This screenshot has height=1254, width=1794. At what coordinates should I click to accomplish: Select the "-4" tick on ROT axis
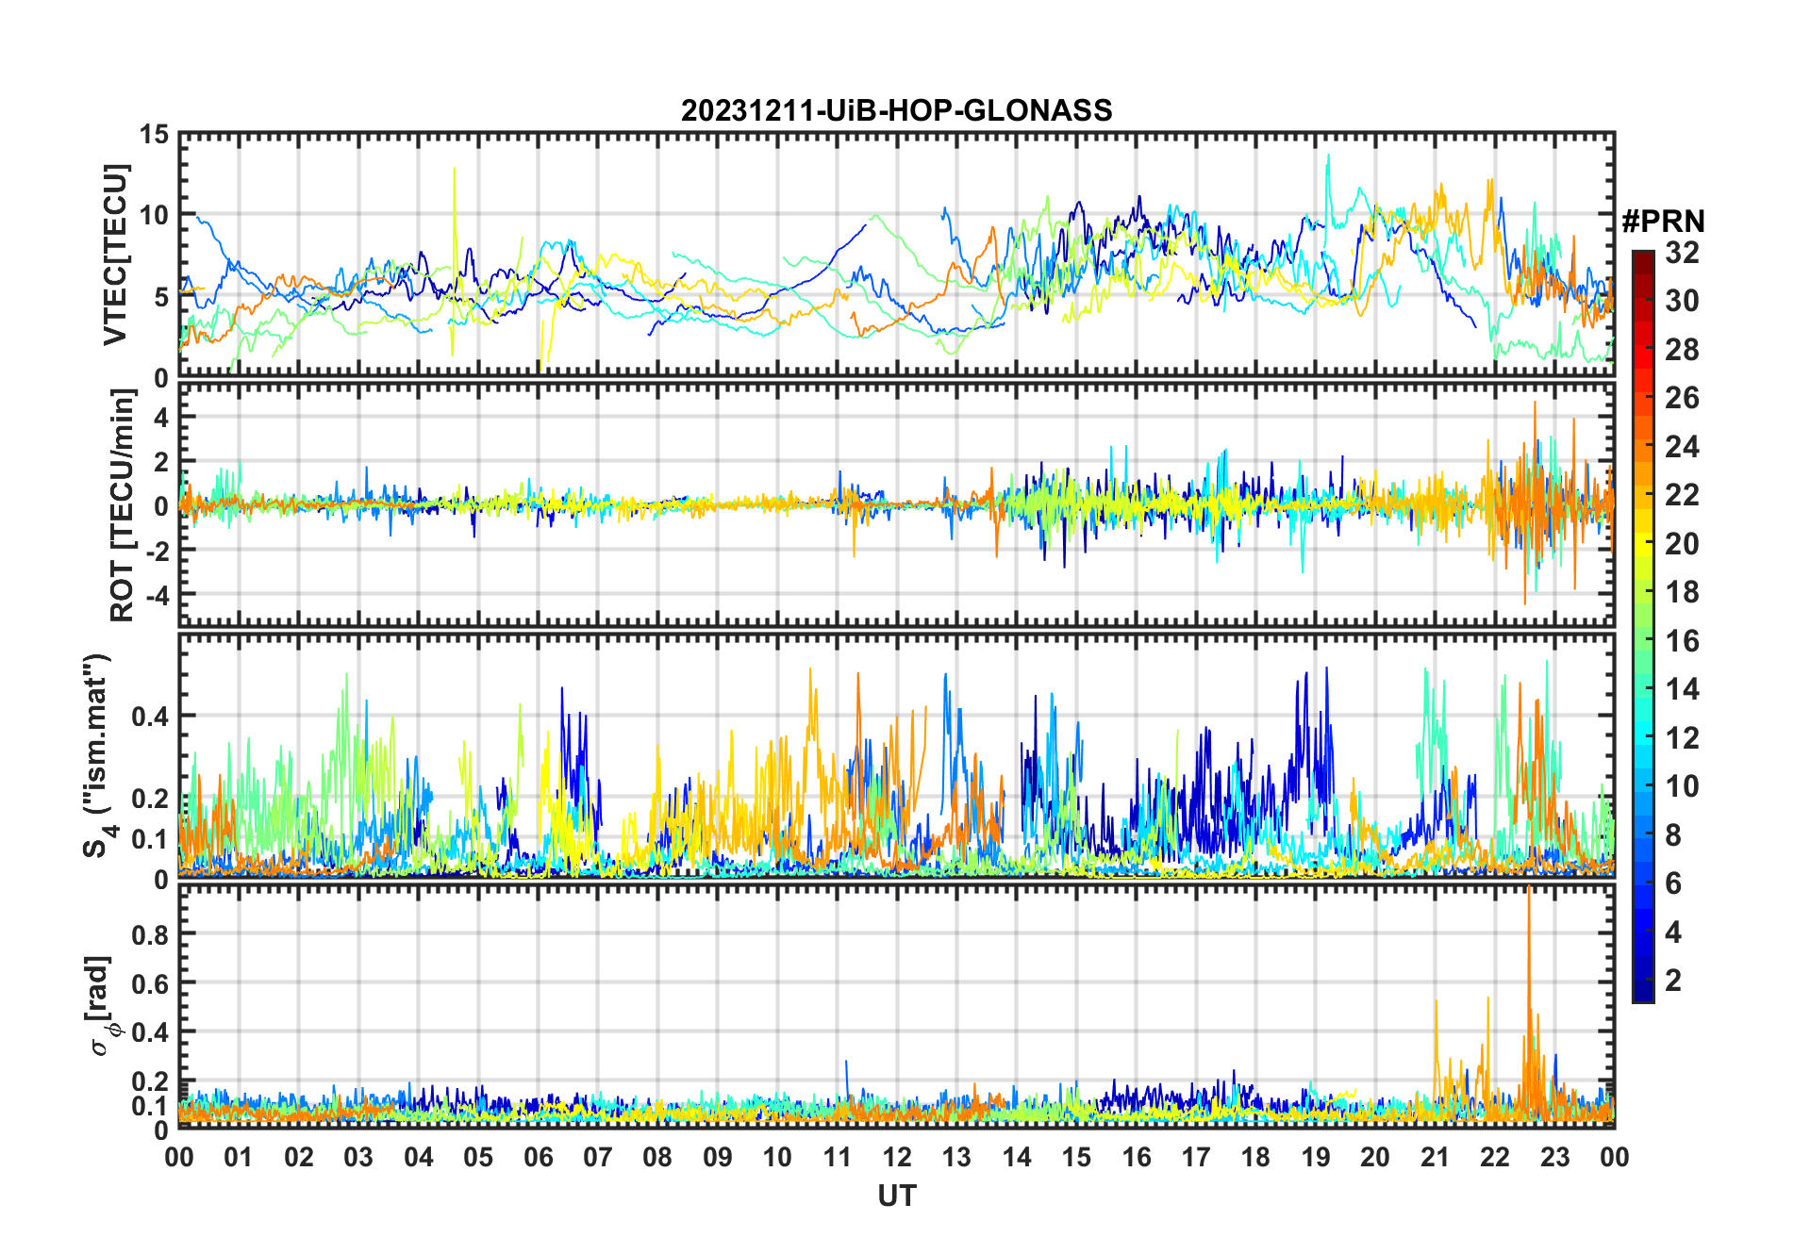pyautogui.click(x=157, y=595)
